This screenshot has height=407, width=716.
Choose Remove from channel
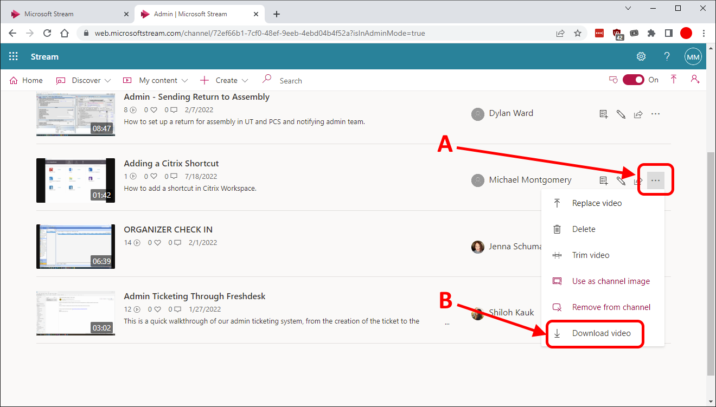pos(603,307)
